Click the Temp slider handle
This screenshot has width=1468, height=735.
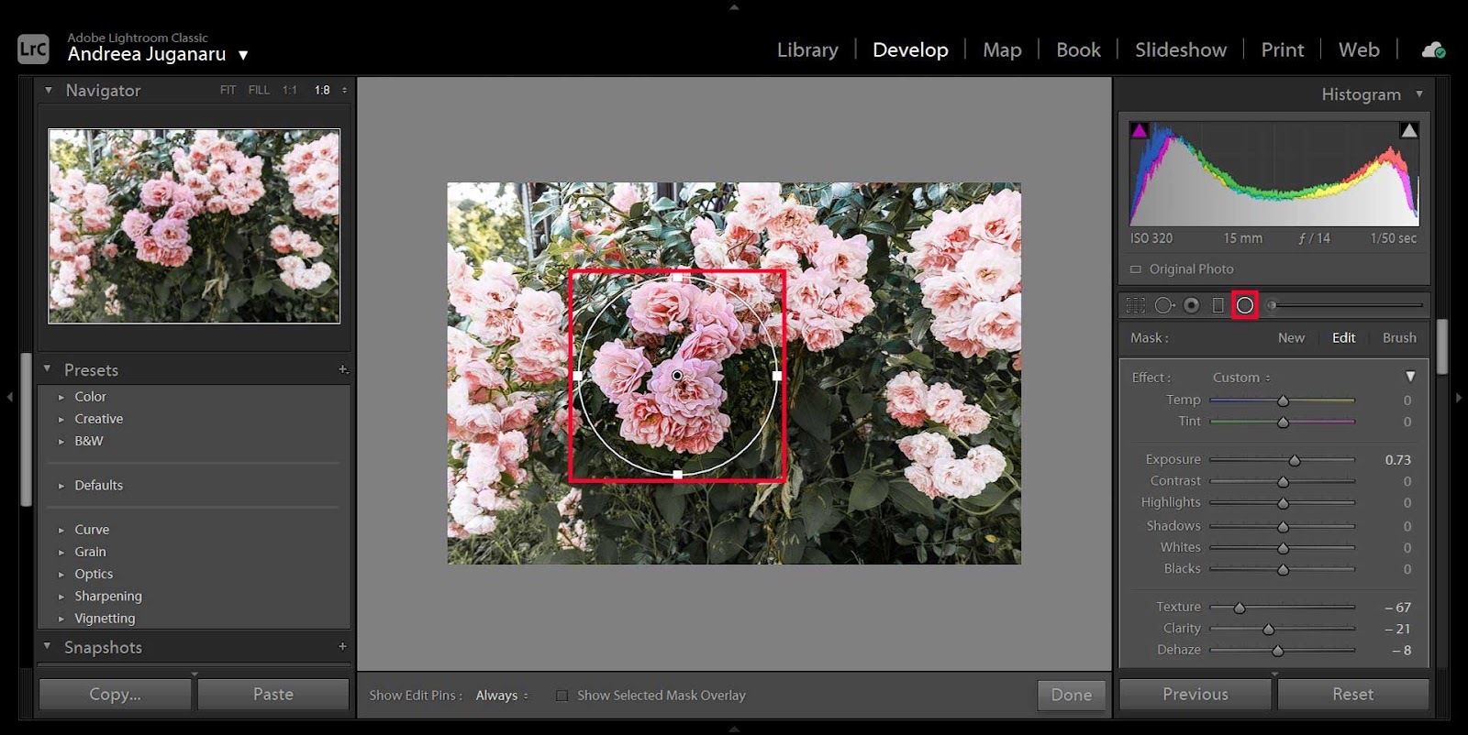pos(1284,400)
